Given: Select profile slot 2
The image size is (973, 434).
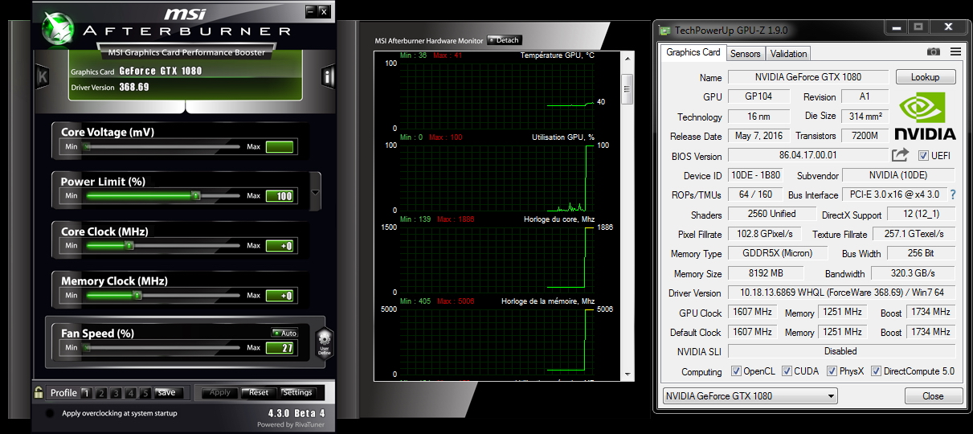Looking at the screenshot, I should click(x=100, y=393).
